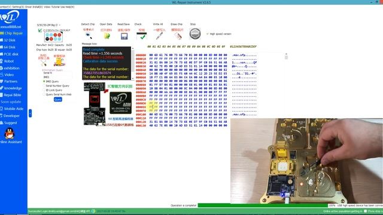The image size is (383, 215).
Task: Toggle the green chip checkbox
Action: click(x=40, y=30)
